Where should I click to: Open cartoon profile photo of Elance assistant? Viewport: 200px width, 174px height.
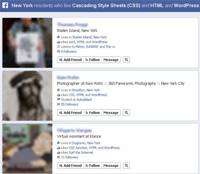coord(27,148)
